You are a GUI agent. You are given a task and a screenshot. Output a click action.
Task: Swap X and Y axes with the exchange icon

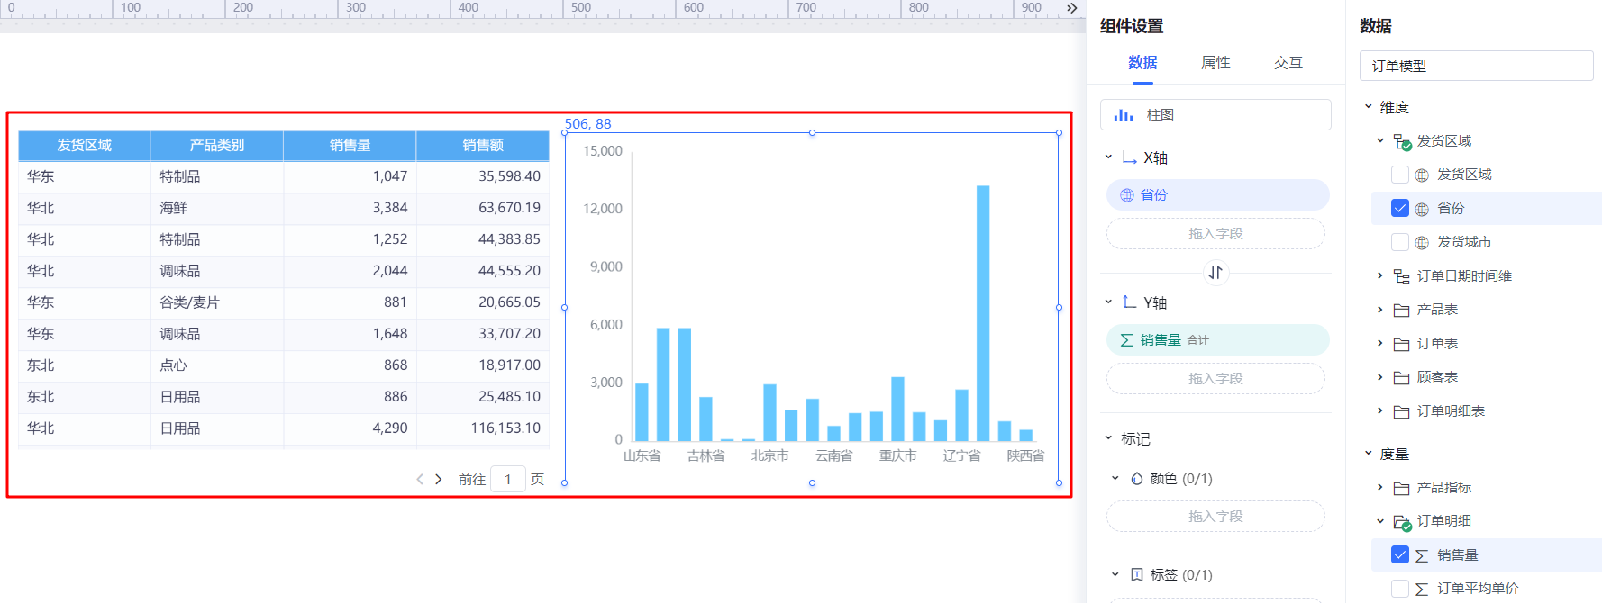tap(1215, 273)
